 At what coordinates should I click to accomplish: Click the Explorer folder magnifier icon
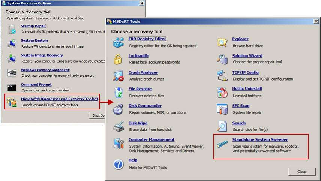(222, 42)
